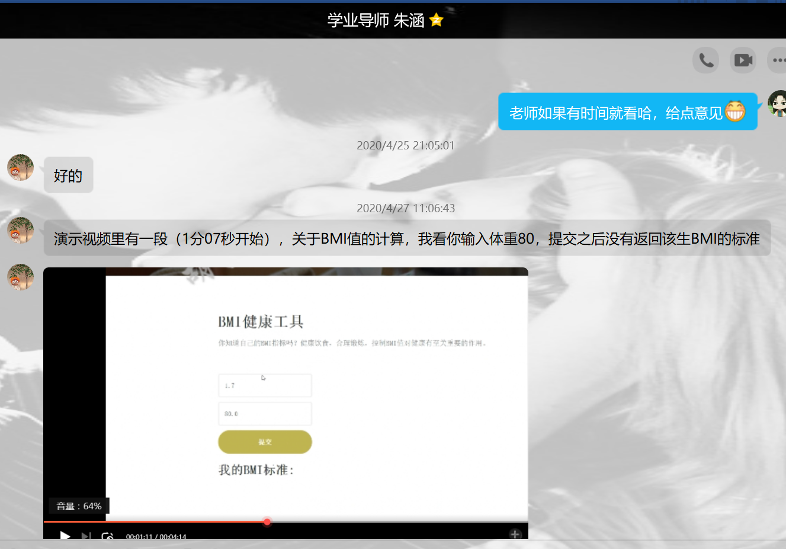Click the gold star badge beside the contact name
Viewport: 786px width, 549px height.
click(437, 20)
